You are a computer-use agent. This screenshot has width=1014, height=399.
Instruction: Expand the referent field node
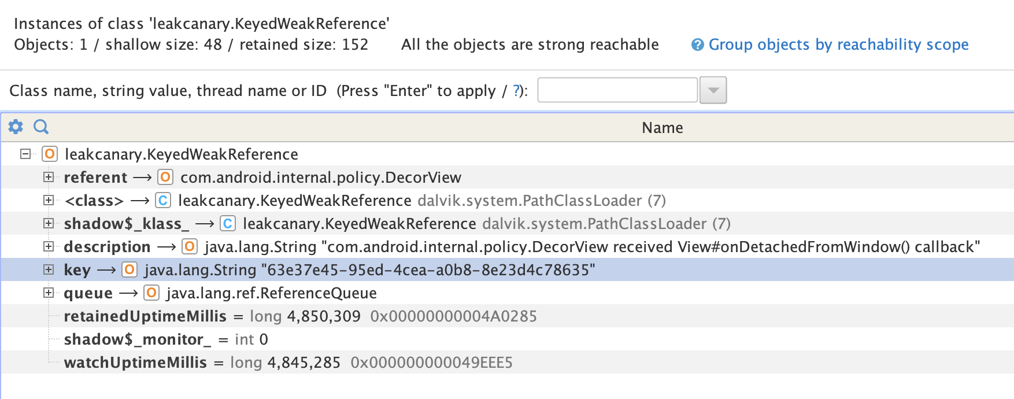49,177
